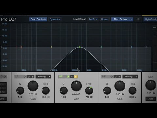Open the Level Range 24dB dropdown

pyautogui.click(x=93, y=19)
